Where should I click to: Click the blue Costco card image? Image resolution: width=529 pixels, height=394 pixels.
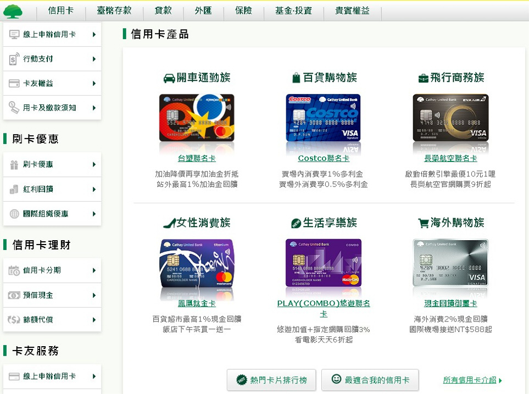[323, 118]
